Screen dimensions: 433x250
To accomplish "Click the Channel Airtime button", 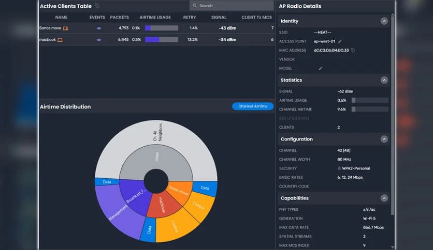I will (x=252, y=106).
